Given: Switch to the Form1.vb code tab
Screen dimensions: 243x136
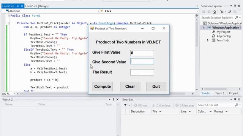Looking at the screenshot, I should [x=8, y=6].
